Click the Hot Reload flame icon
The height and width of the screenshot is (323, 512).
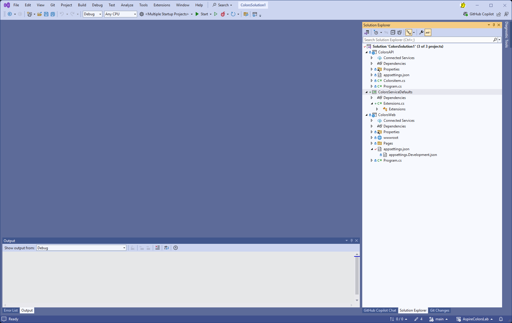click(x=223, y=14)
